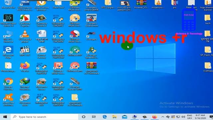Select the This PC Shortcut icon
This screenshot has width=213, height=120.
[x=8, y=36]
